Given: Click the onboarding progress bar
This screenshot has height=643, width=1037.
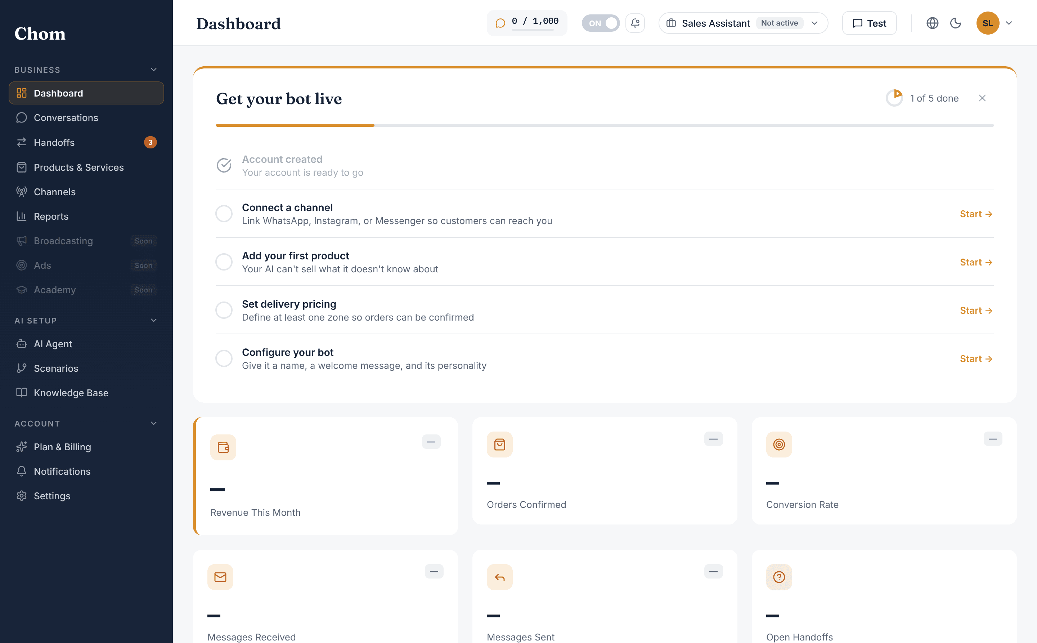Looking at the screenshot, I should [x=604, y=125].
